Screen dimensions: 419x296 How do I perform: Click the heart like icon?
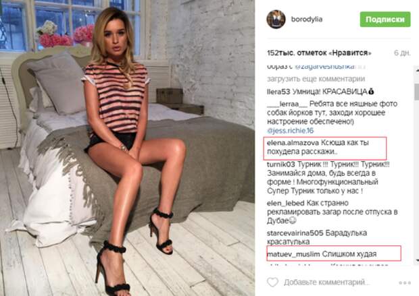tap(272, 282)
